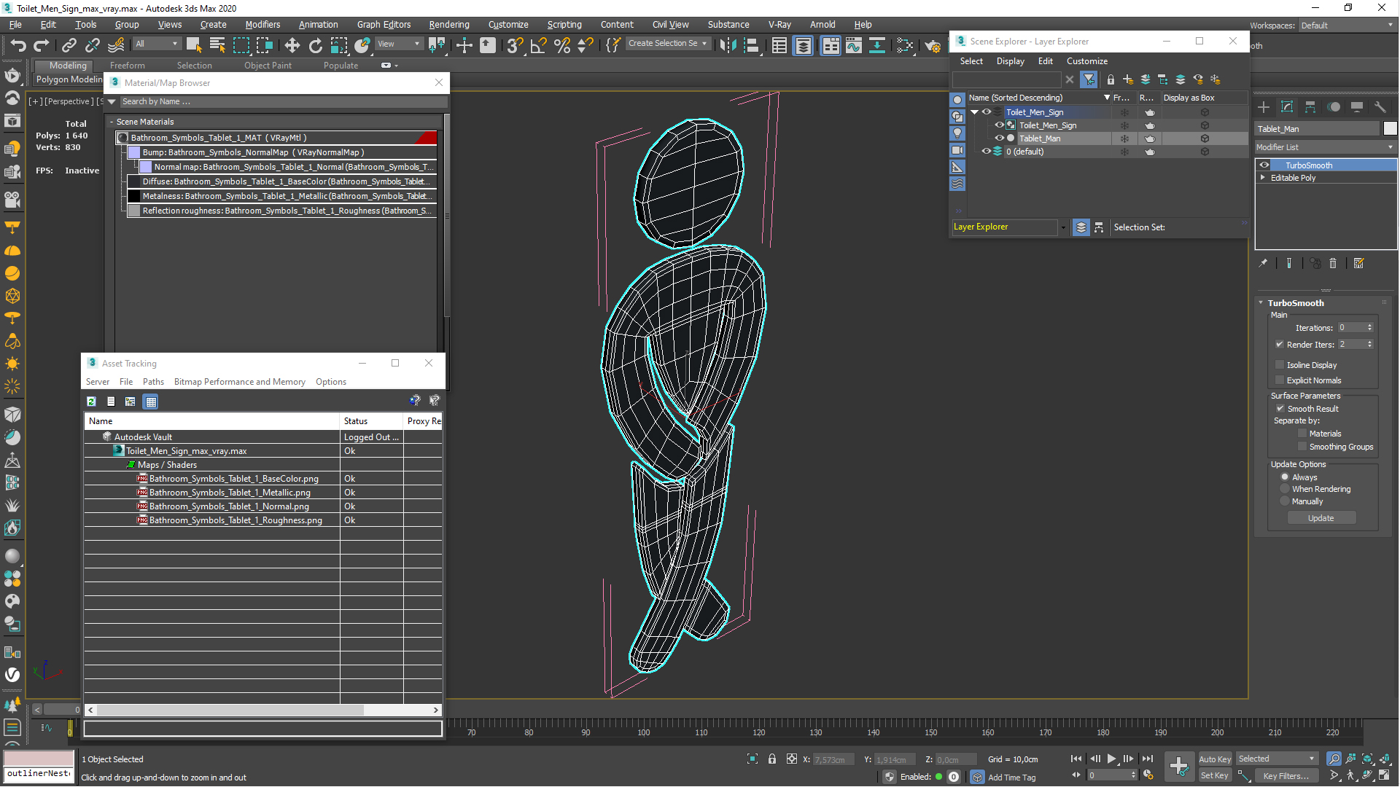The image size is (1400, 787).
Task: Activate the Select and Rotate tool
Action: click(x=316, y=45)
